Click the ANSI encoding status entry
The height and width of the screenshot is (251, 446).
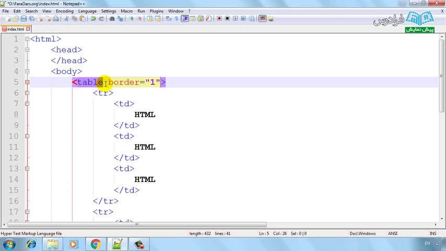pyautogui.click(x=393, y=233)
